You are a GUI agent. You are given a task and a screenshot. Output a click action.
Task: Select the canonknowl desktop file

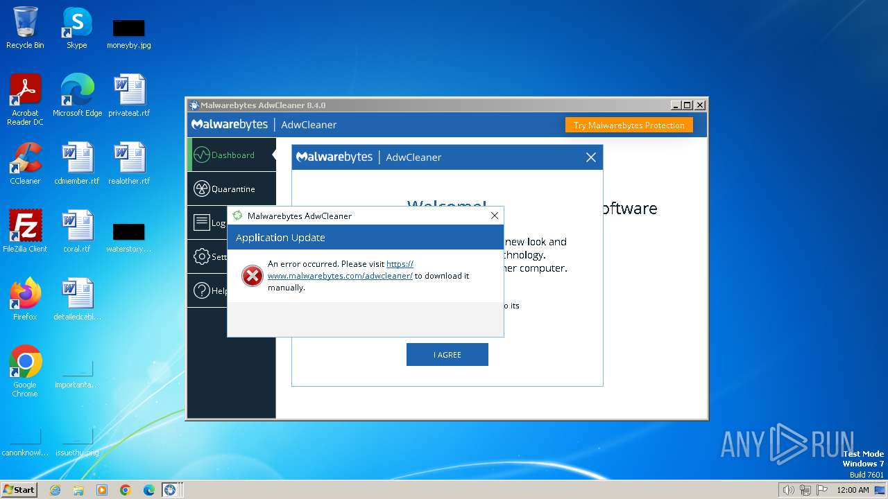pyautogui.click(x=25, y=441)
